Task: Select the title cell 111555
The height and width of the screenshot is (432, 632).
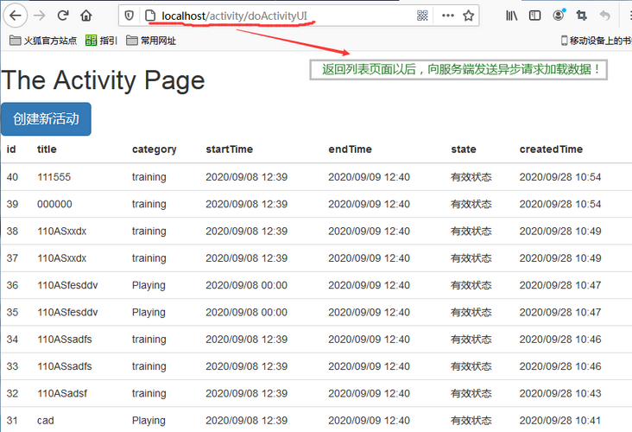Action: (x=54, y=177)
